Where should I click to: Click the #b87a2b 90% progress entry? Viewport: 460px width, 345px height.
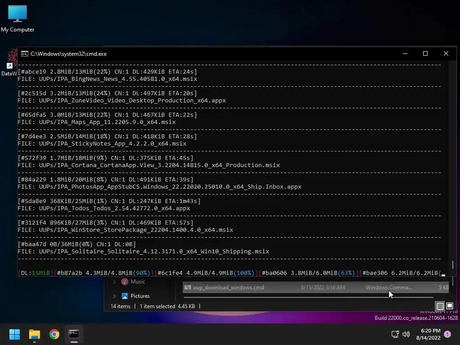pos(104,273)
